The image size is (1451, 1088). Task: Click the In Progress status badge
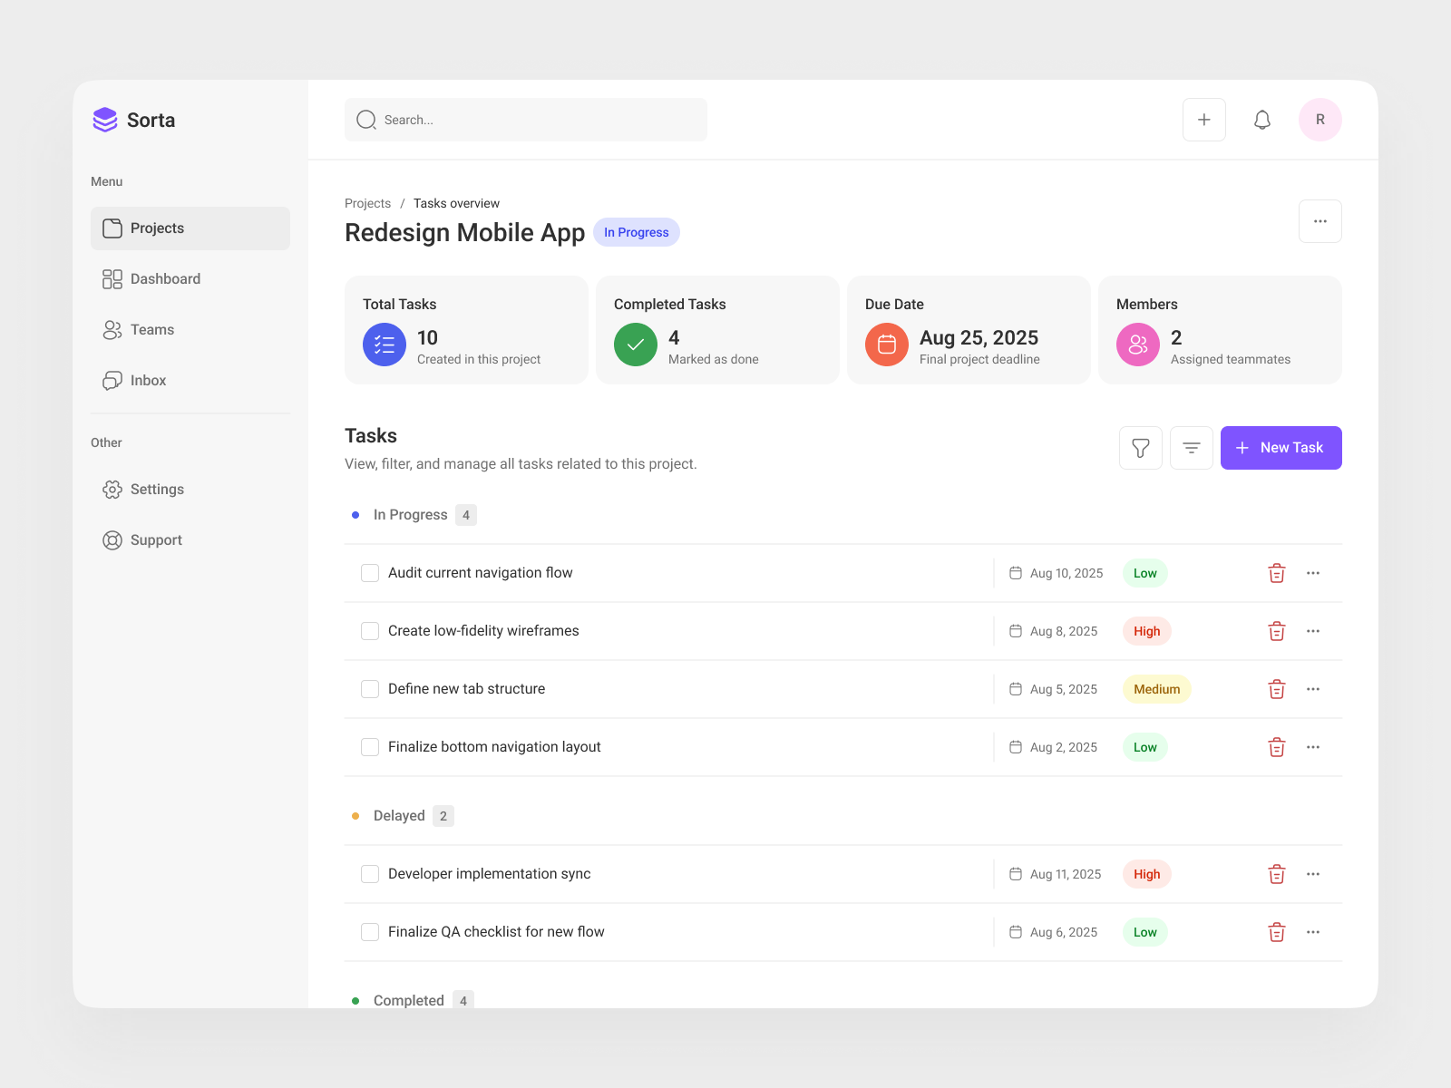636,232
